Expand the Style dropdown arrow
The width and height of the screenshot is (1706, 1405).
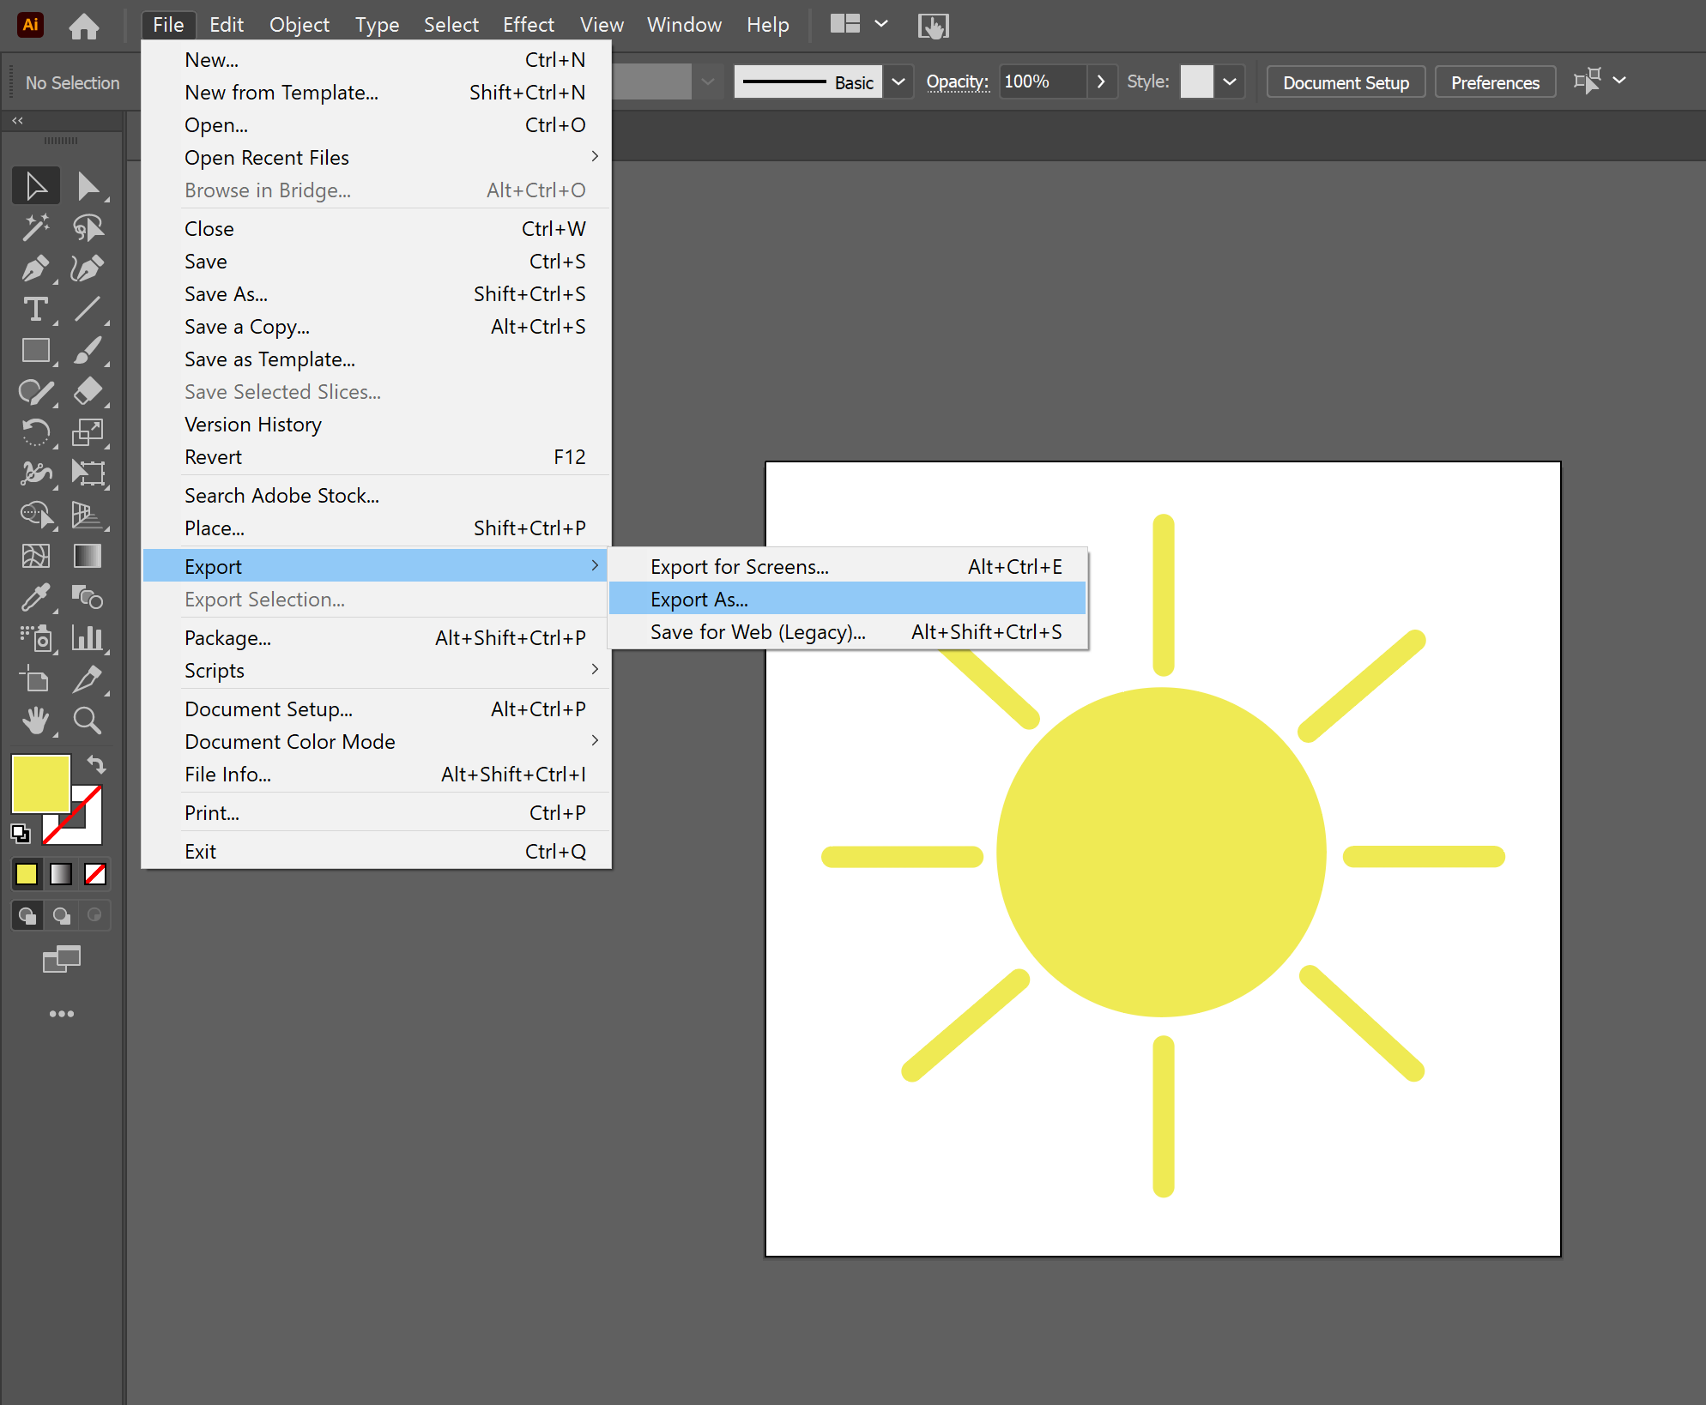pos(1230,82)
